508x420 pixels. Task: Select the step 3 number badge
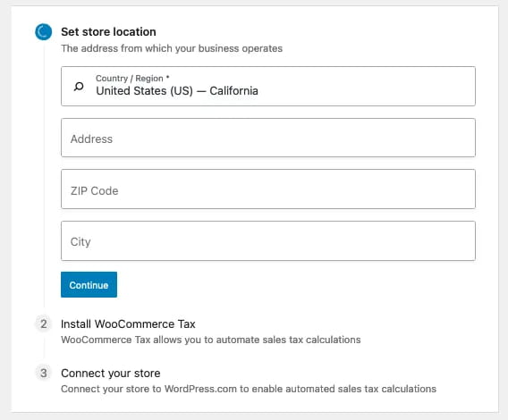click(x=44, y=373)
